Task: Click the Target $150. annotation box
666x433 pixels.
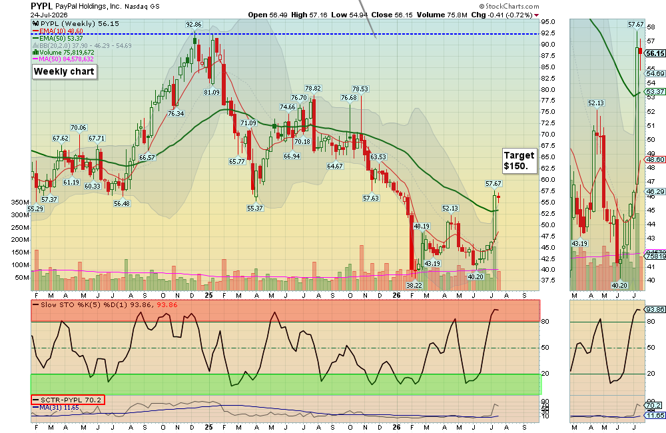Action: click(519, 161)
